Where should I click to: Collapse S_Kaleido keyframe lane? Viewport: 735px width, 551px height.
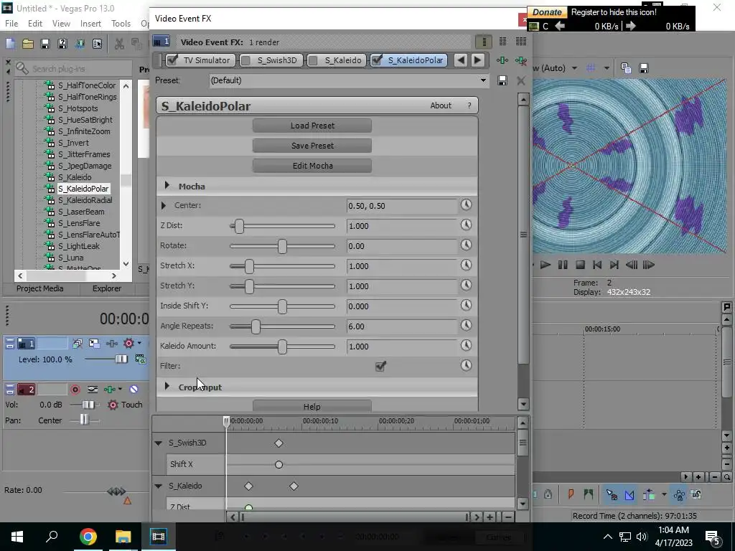159,486
